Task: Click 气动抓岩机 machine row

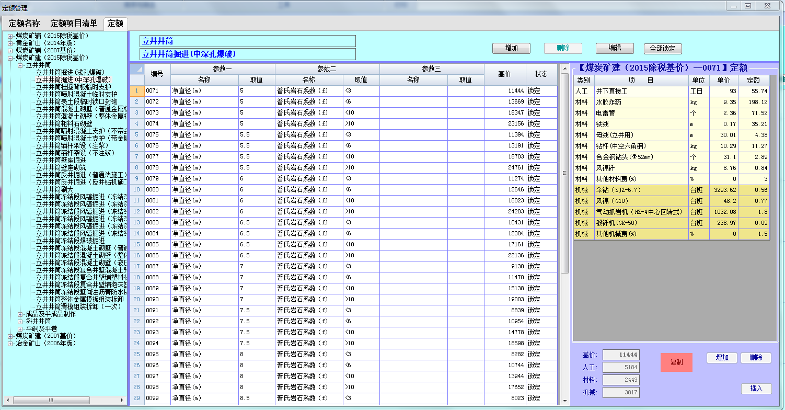Action: click(672, 212)
